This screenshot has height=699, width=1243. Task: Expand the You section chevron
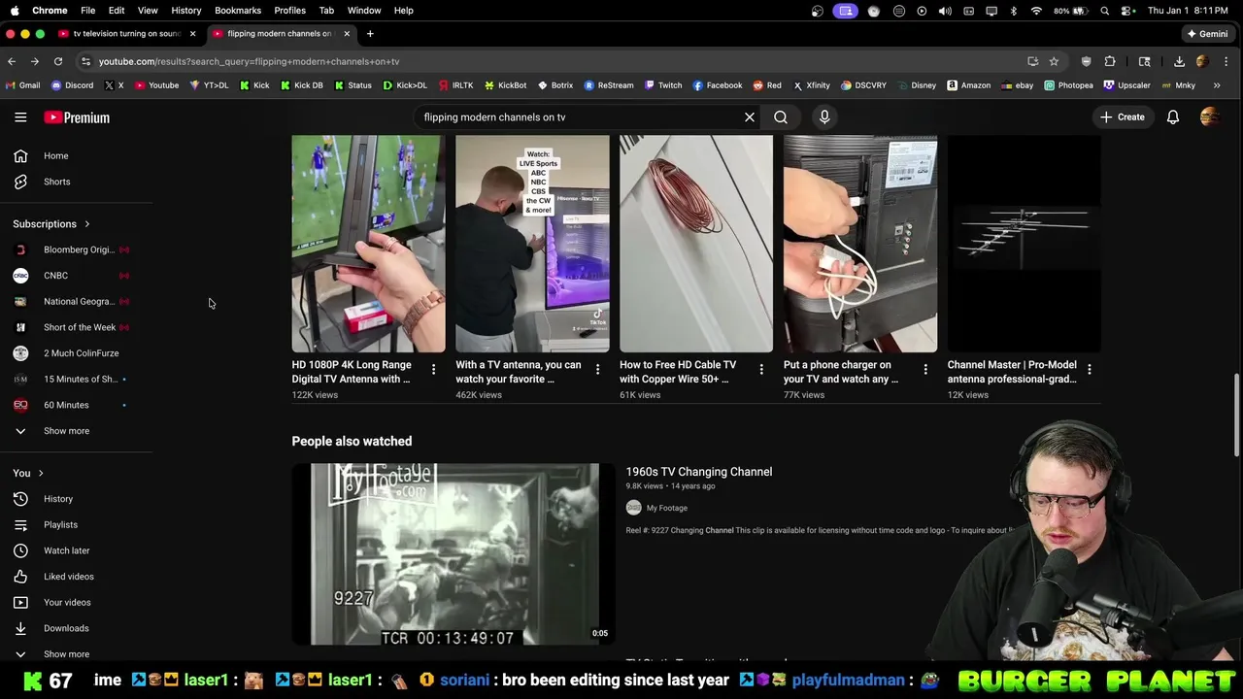(x=41, y=473)
